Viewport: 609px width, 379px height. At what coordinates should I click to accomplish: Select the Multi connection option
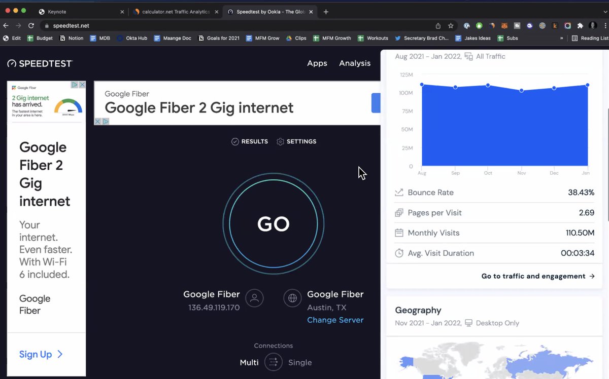249,362
